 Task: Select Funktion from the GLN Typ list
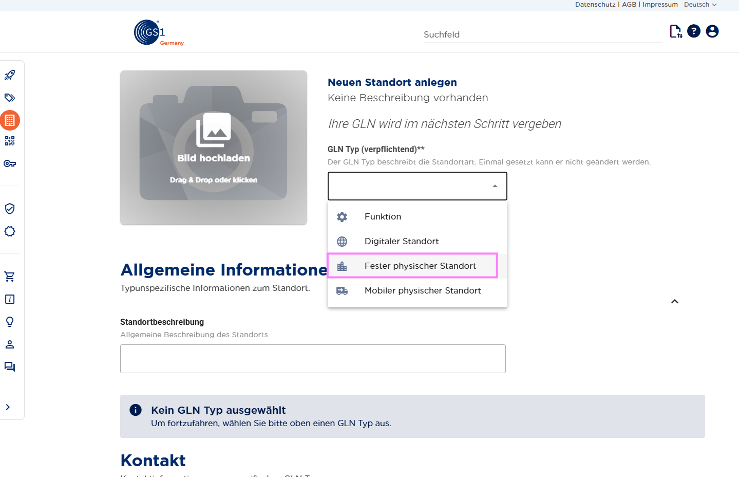coord(418,216)
